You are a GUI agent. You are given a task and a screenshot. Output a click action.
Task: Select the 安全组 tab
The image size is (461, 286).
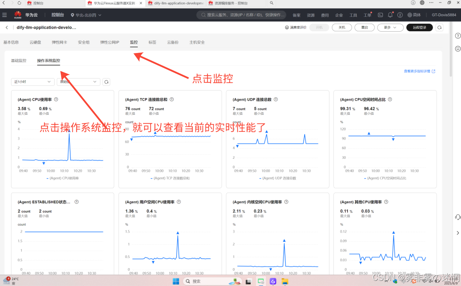(84, 42)
